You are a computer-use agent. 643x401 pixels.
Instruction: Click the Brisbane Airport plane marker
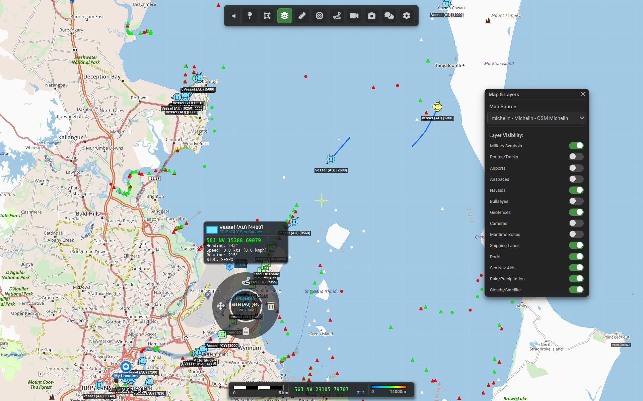tap(208, 295)
